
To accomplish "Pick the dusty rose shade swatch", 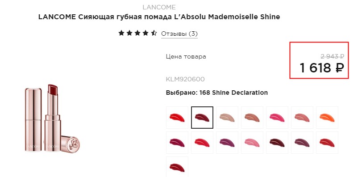I will [x=302, y=118].
